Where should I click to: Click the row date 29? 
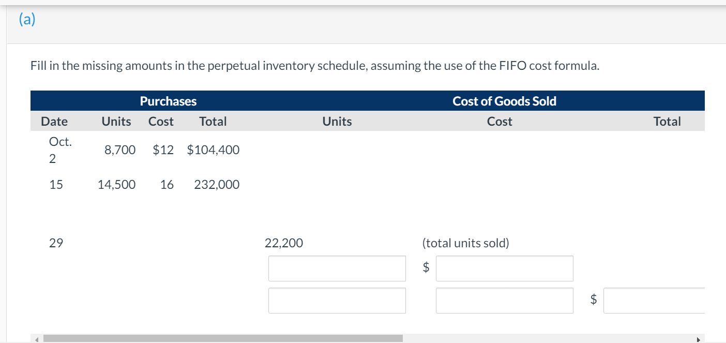tap(55, 243)
